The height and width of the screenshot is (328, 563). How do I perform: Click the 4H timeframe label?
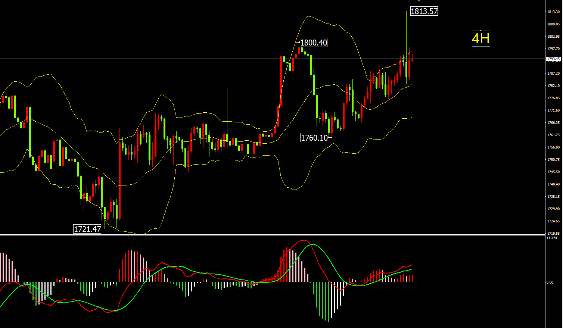click(x=481, y=38)
